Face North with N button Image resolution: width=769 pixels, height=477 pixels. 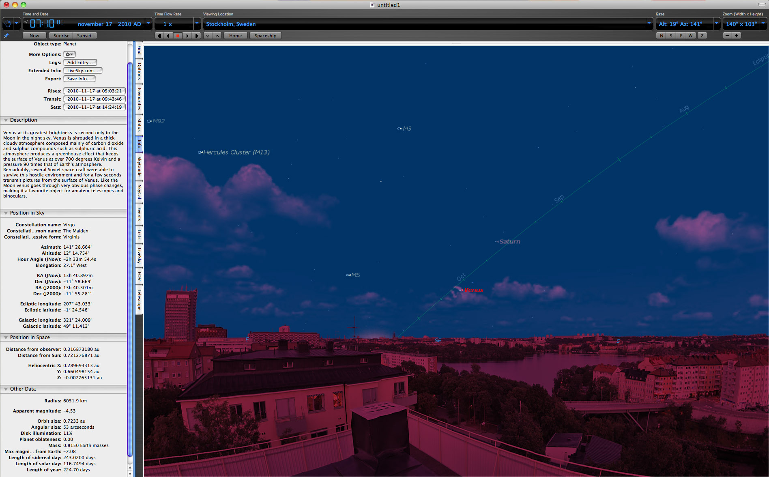662,36
